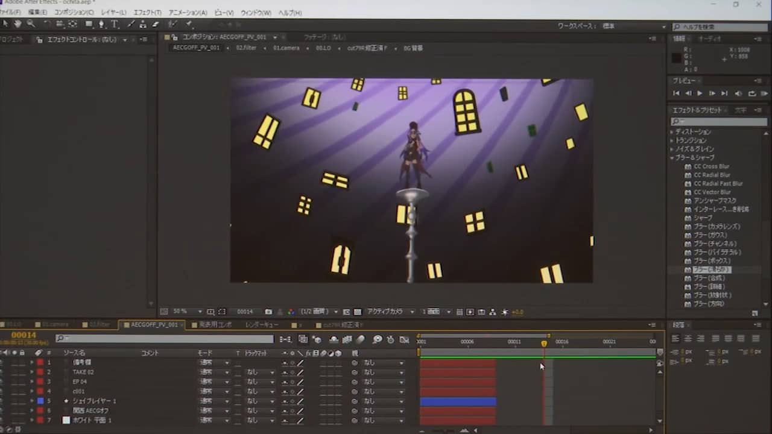Viewport: 772px width, 434px height.
Task: Open the アクティブカメラ view dropdown
Action: (391, 312)
